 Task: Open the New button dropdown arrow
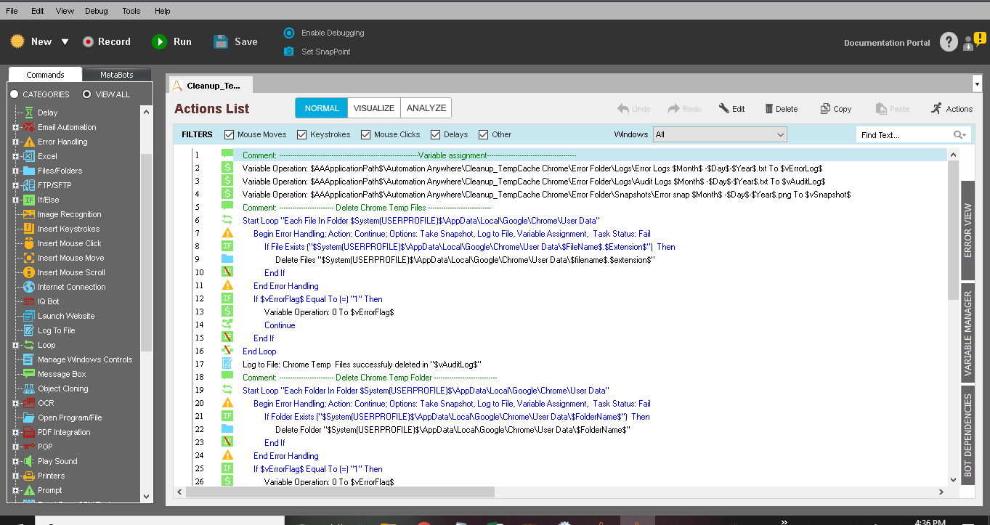(65, 42)
